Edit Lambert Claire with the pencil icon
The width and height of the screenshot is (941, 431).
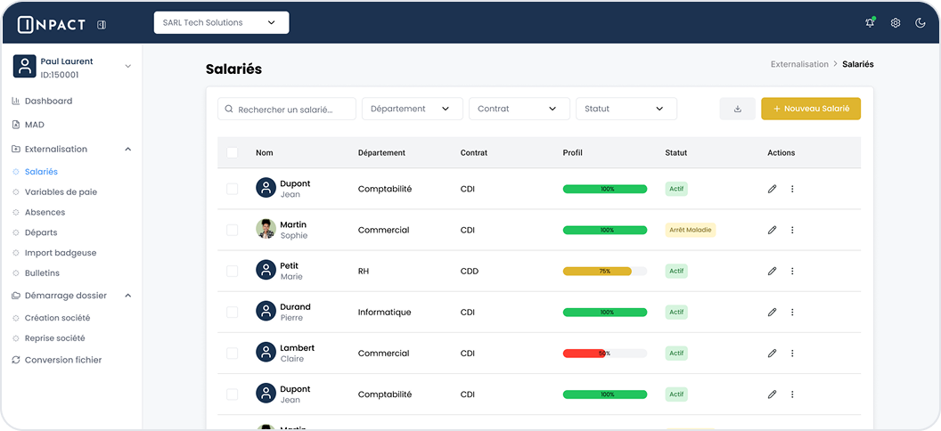click(x=772, y=354)
